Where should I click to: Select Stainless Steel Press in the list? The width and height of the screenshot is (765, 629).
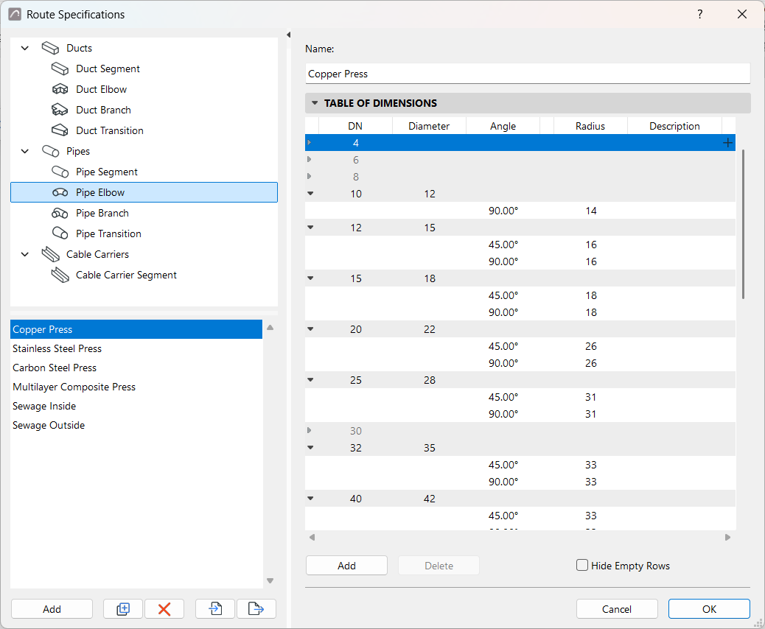(57, 348)
